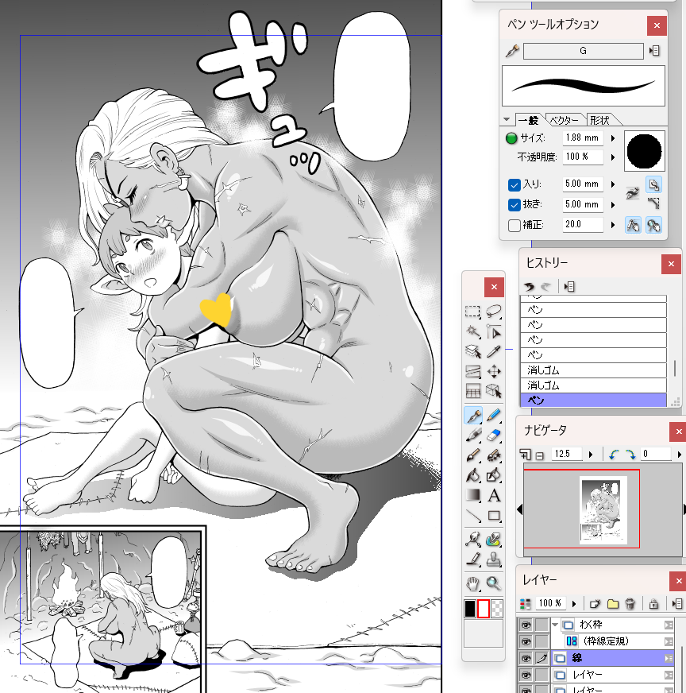Viewport: 686px width, 693px height.
Task: Select the straight line tool
Action: tap(472, 515)
